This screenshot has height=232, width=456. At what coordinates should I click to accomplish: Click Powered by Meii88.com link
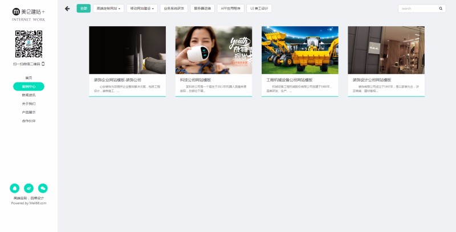pyautogui.click(x=29, y=204)
